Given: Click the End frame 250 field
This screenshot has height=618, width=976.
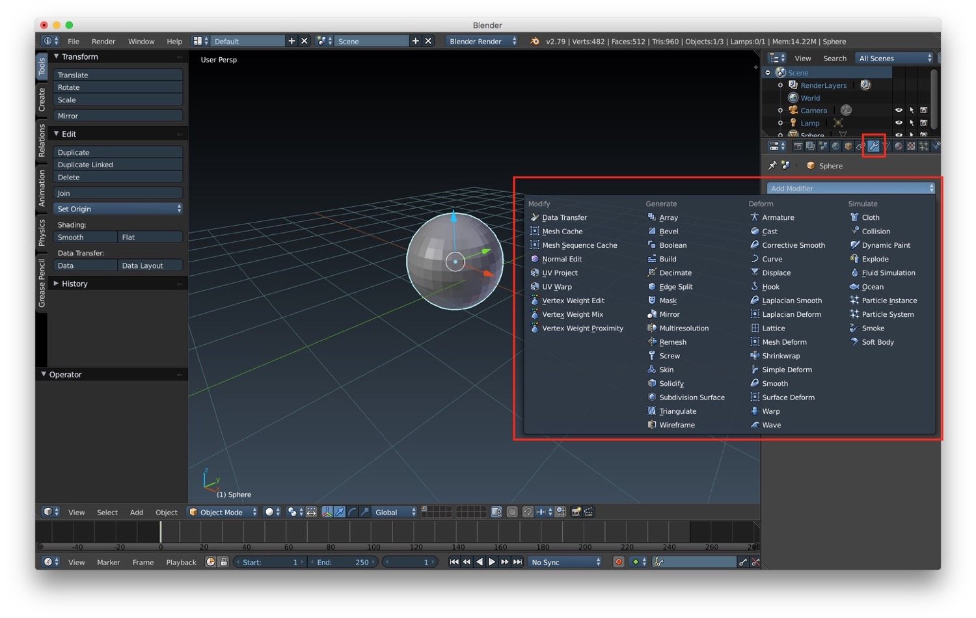Looking at the screenshot, I should click(x=344, y=562).
